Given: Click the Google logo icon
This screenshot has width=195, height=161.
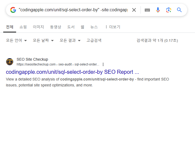Looking at the screenshot, I should click(13, 10).
